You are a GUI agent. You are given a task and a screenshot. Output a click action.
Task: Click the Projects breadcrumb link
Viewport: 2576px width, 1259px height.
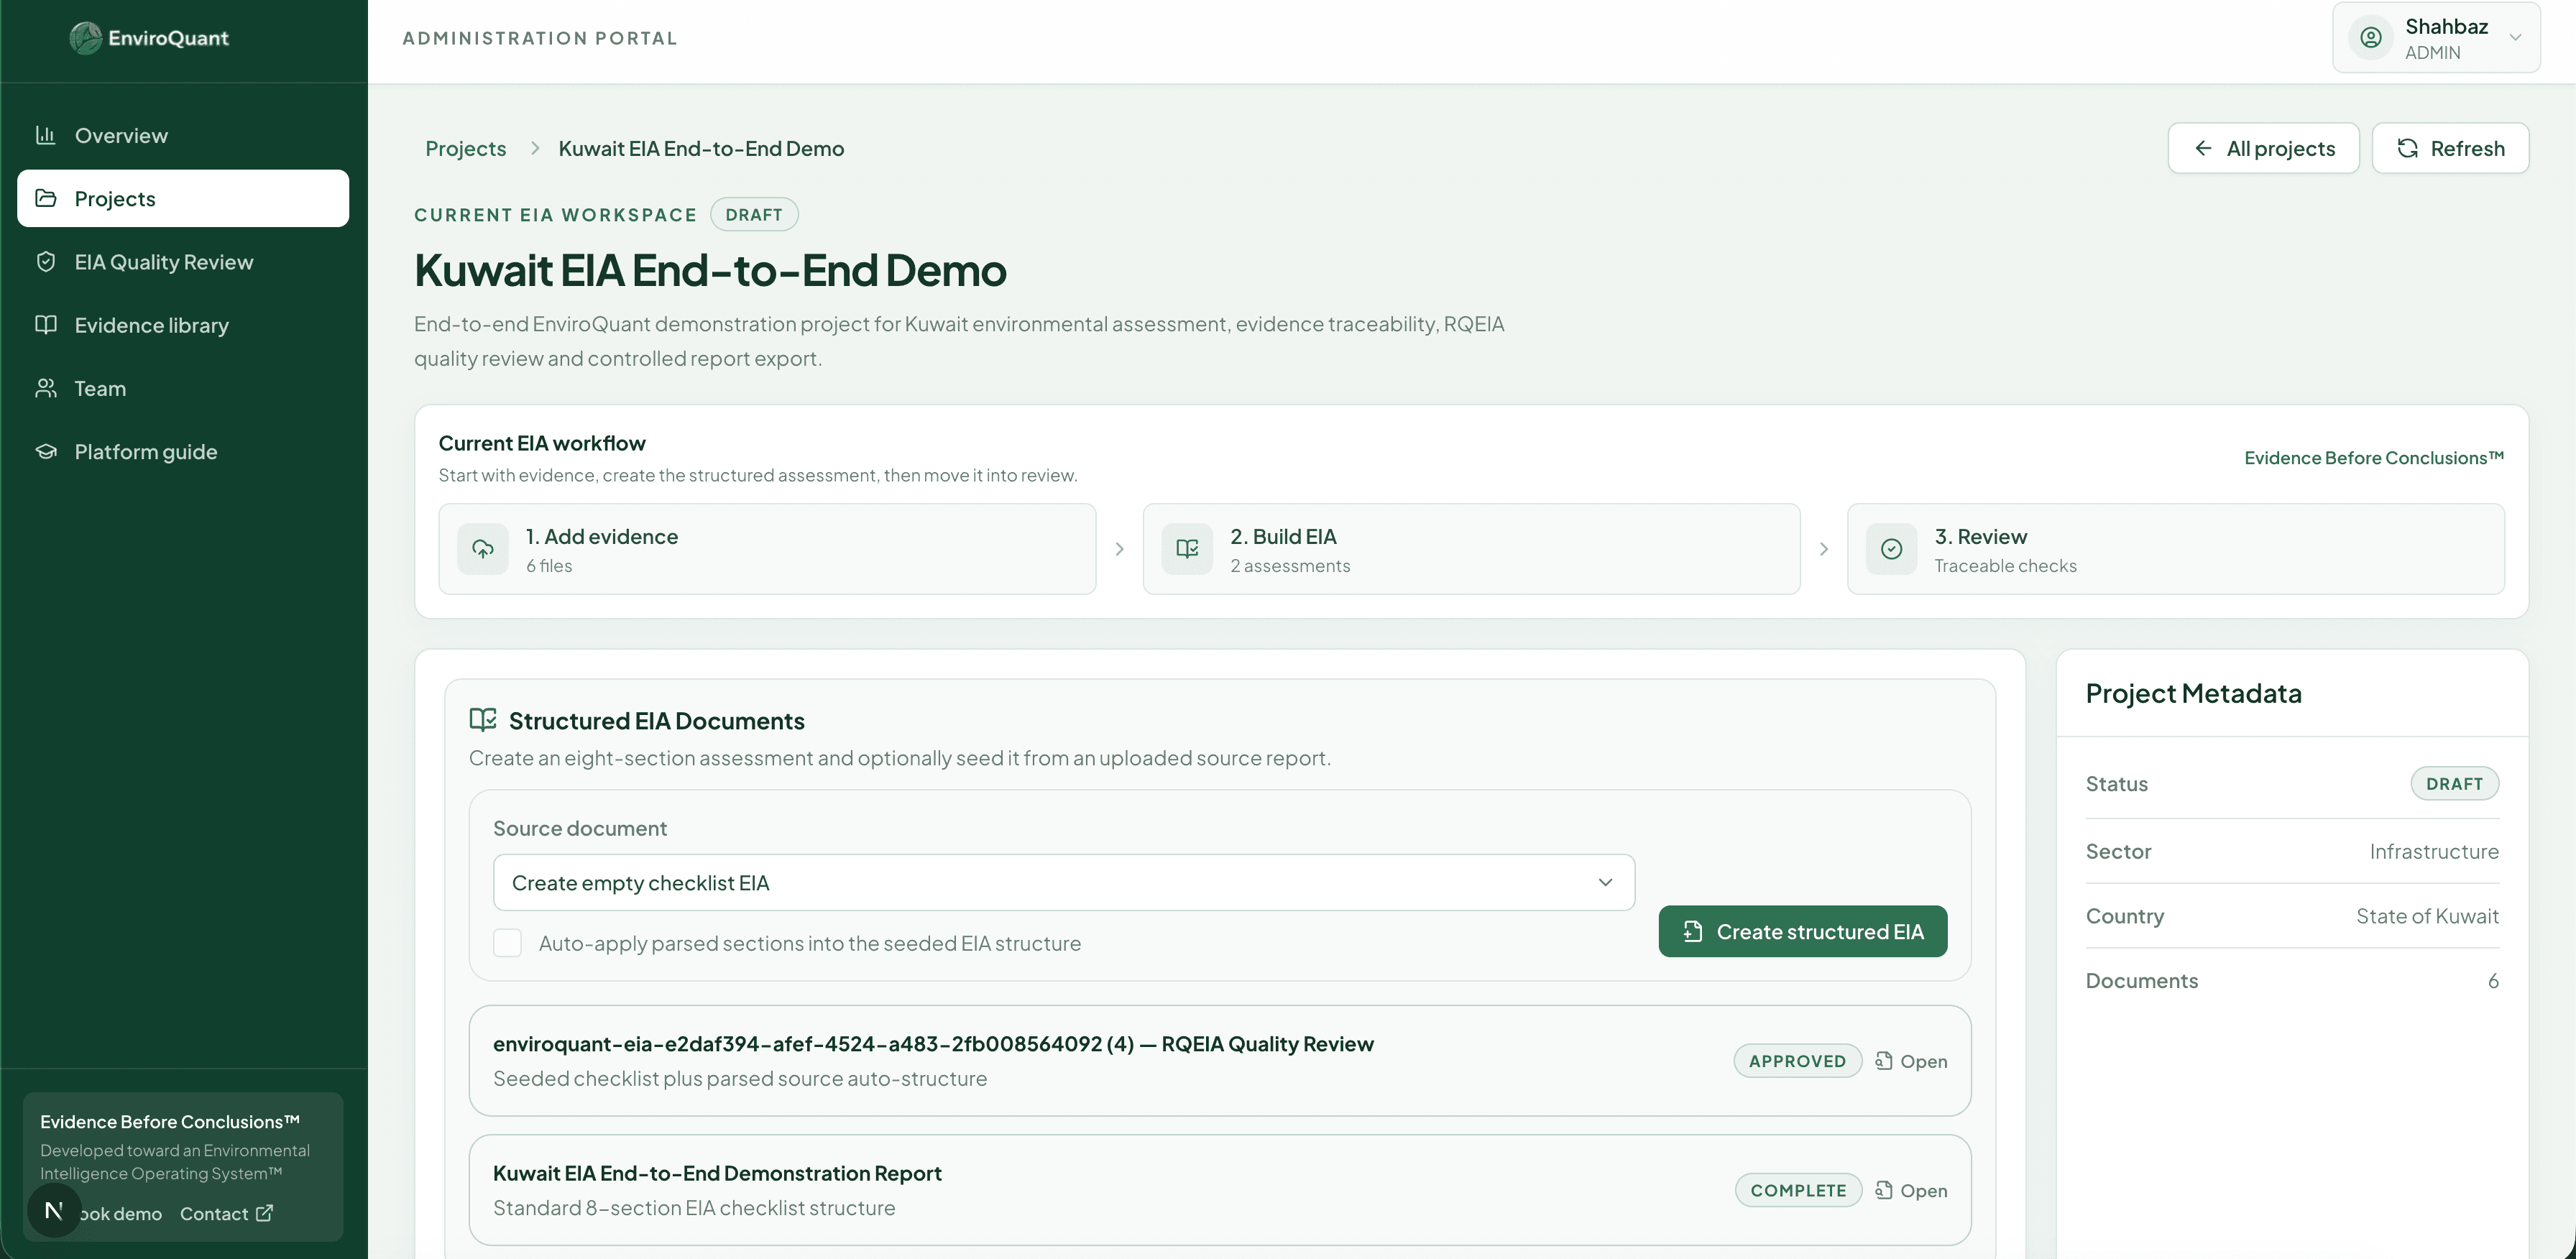465,148
